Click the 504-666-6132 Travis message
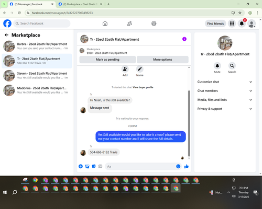 point(104,152)
